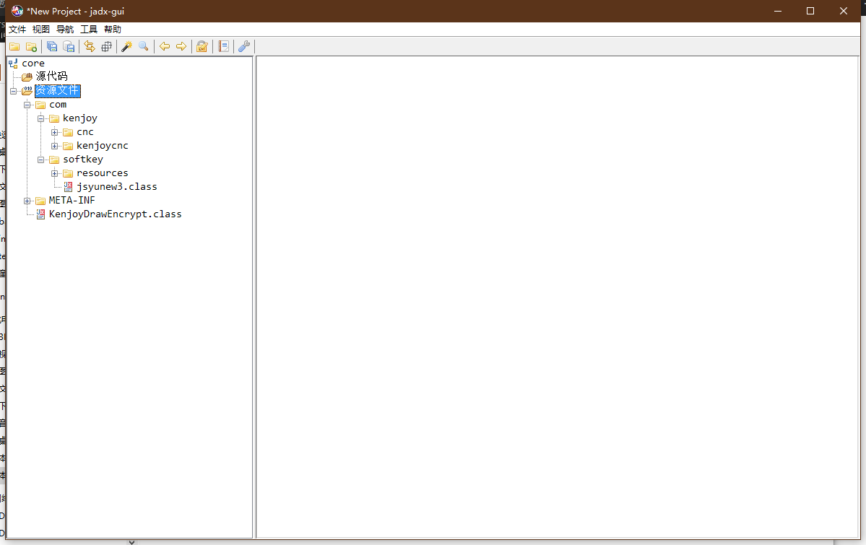866x545 pixels.
Task: Open the 文件 menu
Action: pos(17,30)
